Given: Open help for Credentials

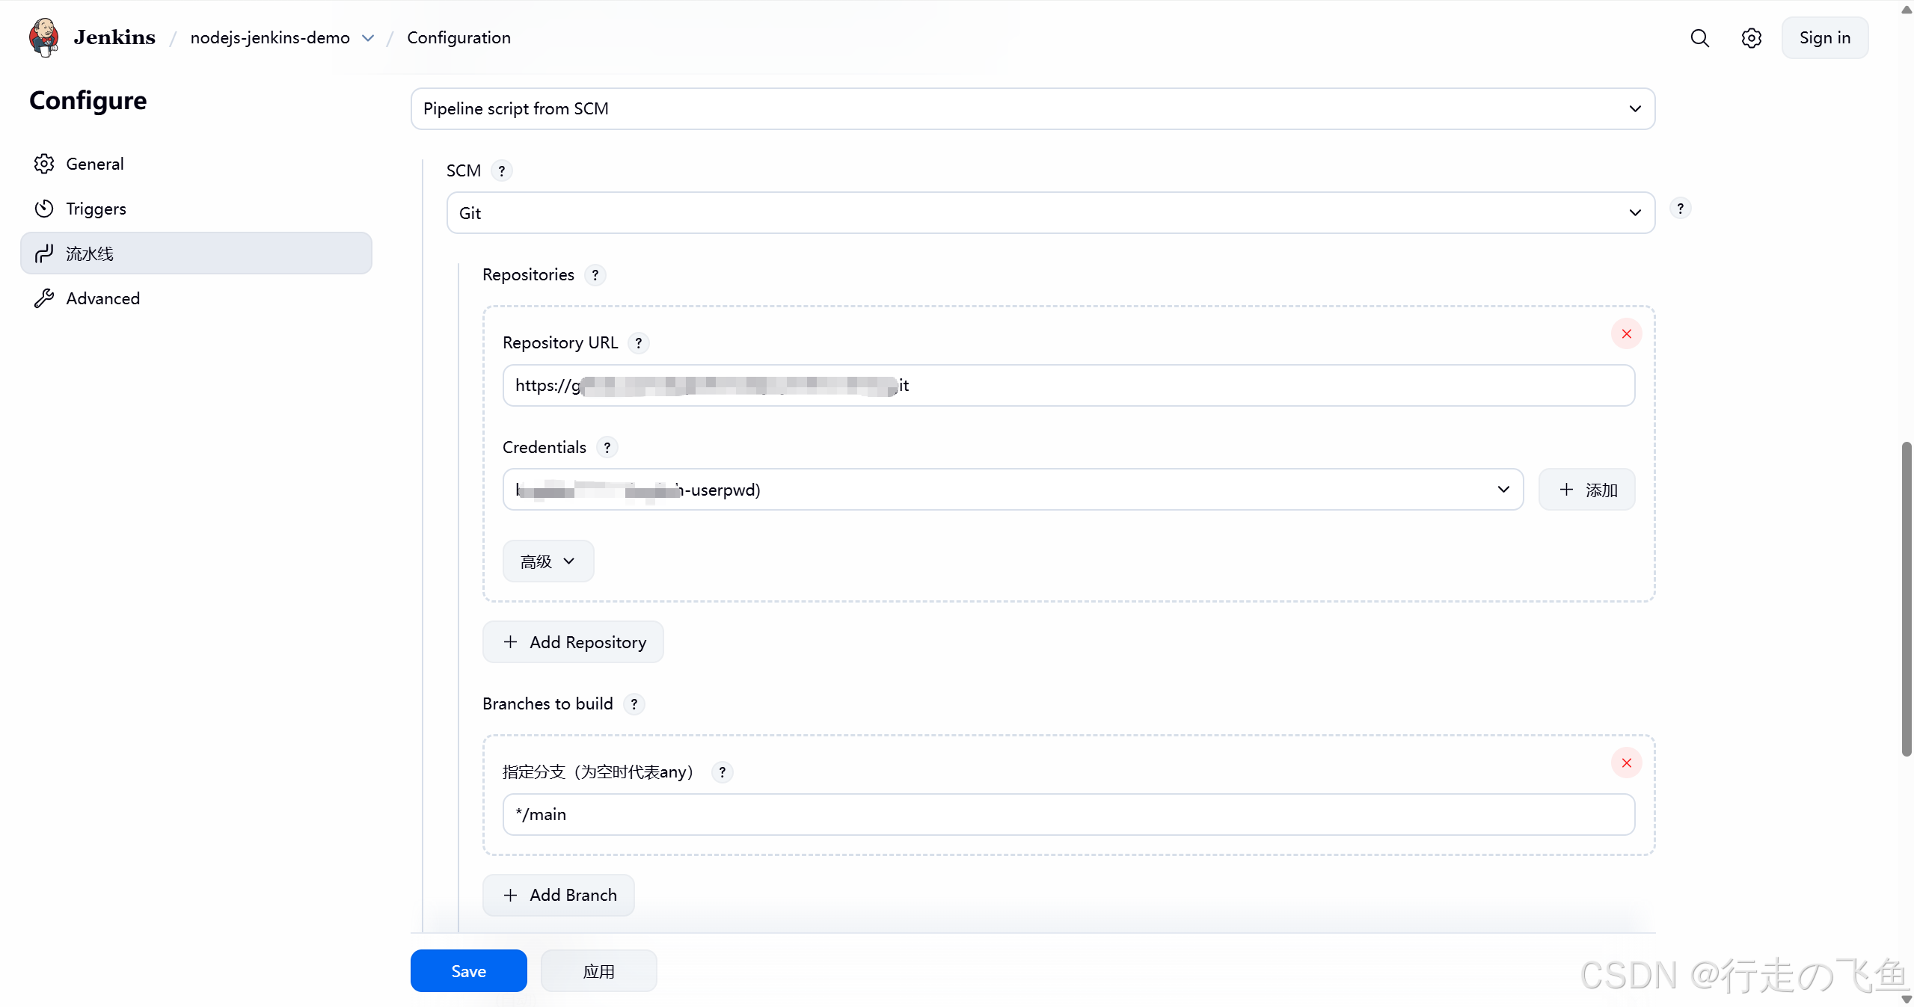Looking at the screenshot, I should click(607, 448).
